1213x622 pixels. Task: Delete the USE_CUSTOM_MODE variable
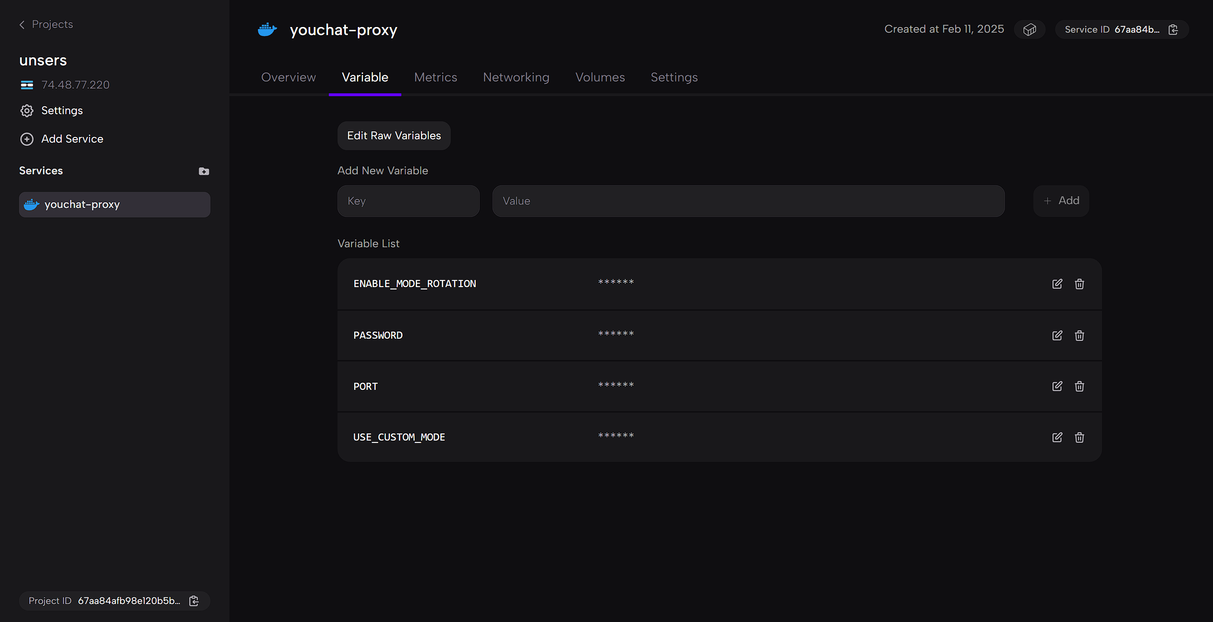click(1079, 437)
